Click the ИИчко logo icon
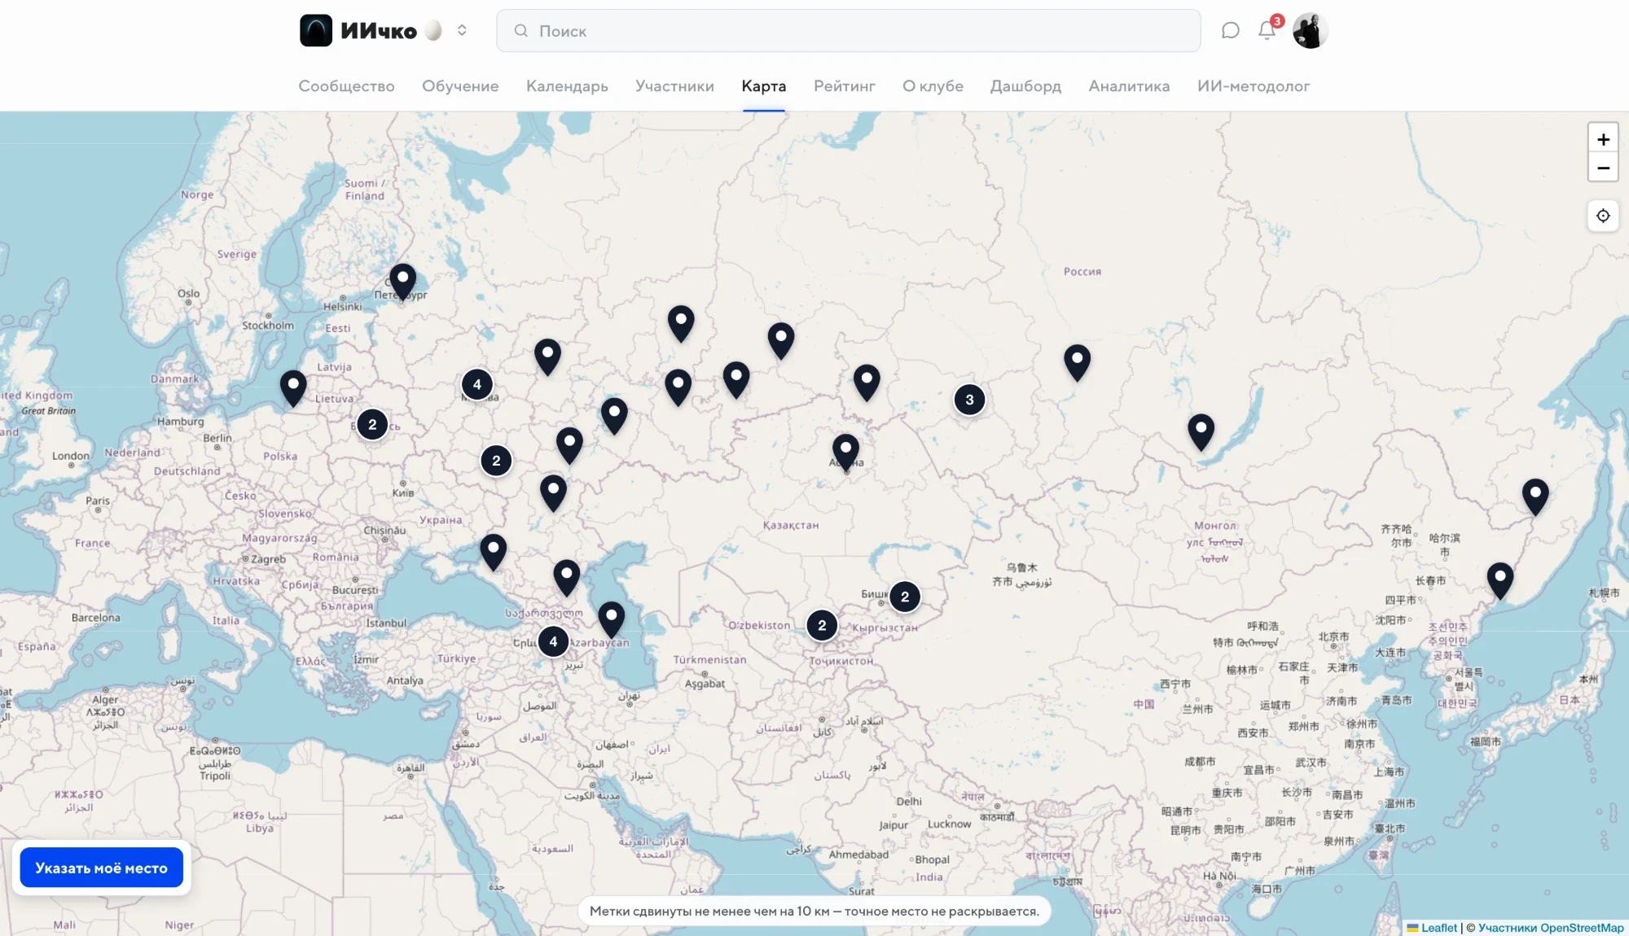The height and width of the screenshot is (936, 1629). (x=316, y=31)
